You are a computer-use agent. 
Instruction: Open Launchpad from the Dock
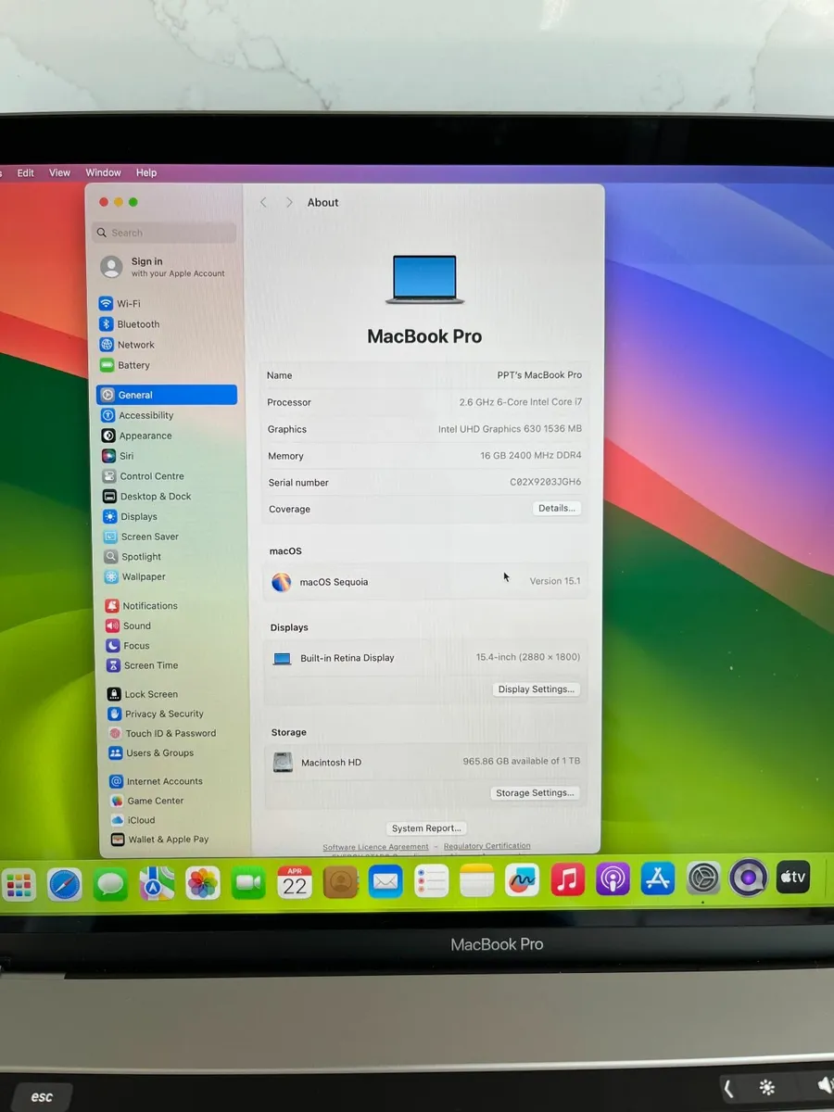coord(19,885)
